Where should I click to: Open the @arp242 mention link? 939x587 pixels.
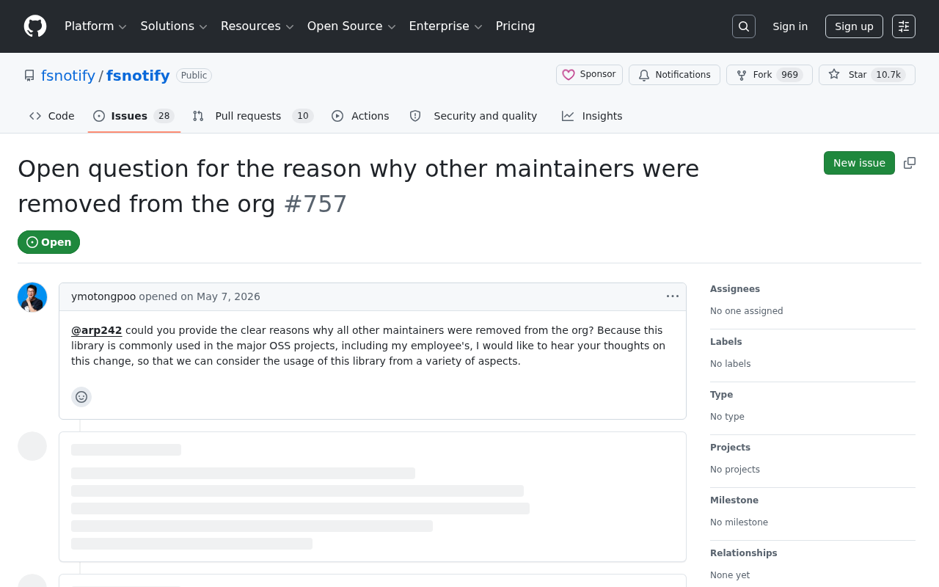(97, 330)
